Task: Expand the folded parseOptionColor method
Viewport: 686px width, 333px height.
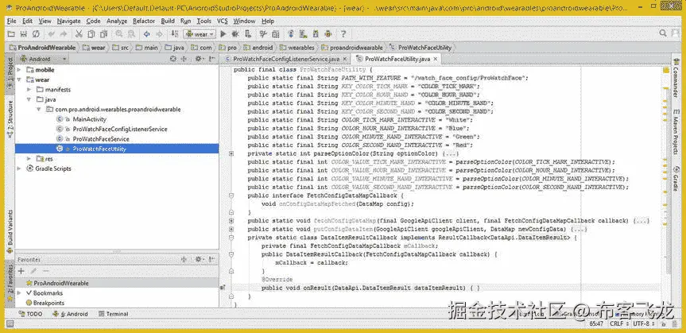Action: point(231,153)
